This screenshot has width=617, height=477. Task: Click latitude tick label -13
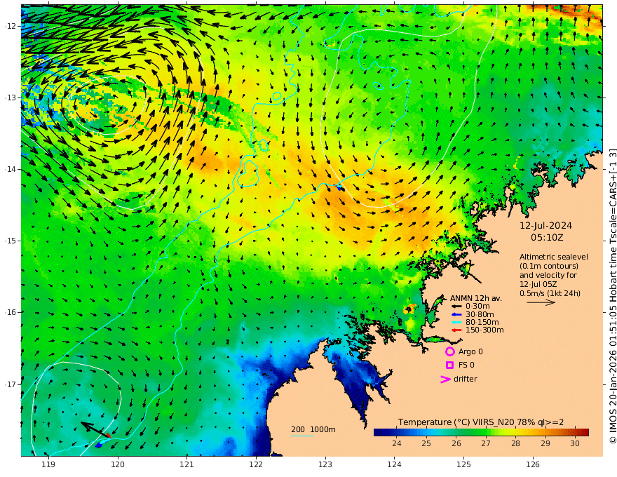tap(10, 98)
